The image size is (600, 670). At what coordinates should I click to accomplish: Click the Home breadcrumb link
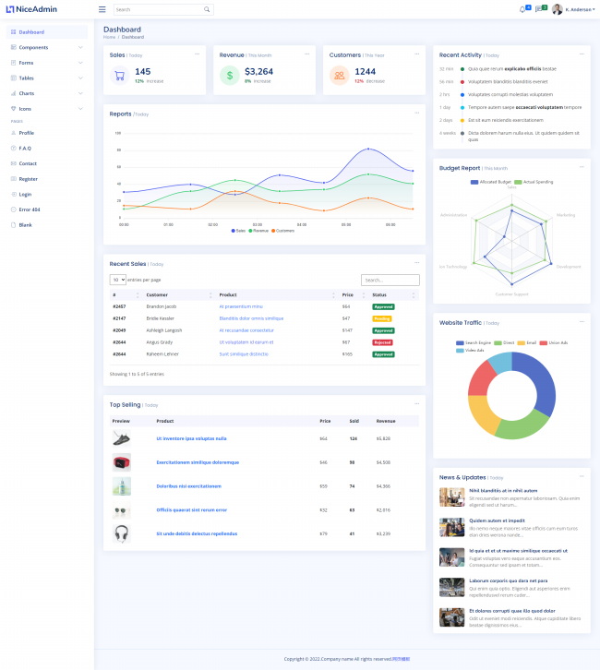[109, 37]
